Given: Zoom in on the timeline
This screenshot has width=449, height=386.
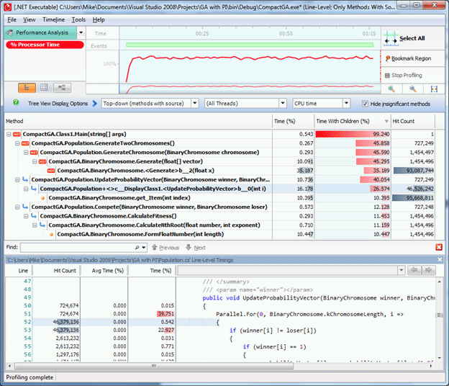Looking at the screenshot, I should tap(391, 89).
